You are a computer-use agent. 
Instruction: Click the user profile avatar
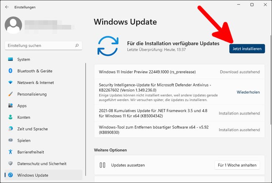[13, 25]
